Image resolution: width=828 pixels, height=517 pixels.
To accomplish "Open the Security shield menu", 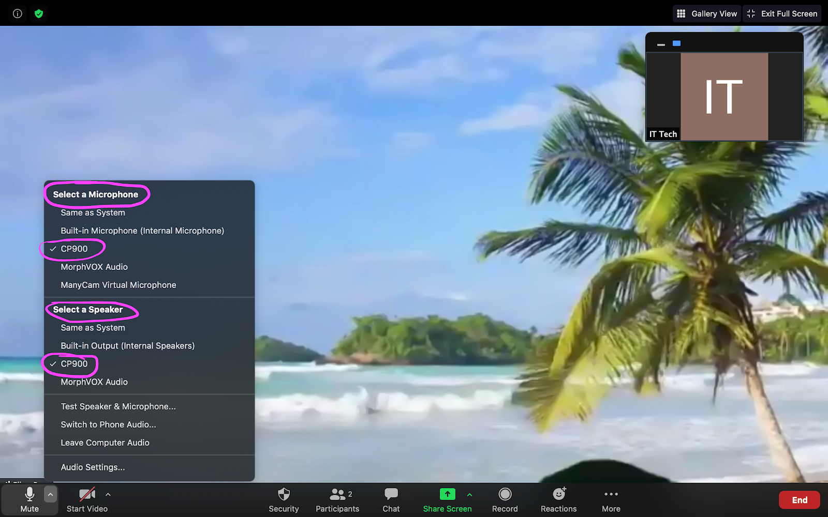I will click(284, 500).
